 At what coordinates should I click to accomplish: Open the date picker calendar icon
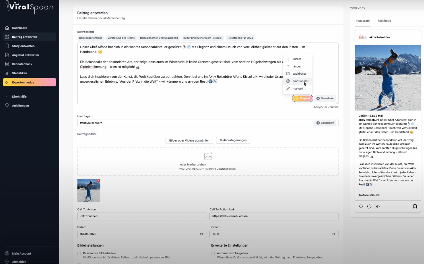click(202, 234)
